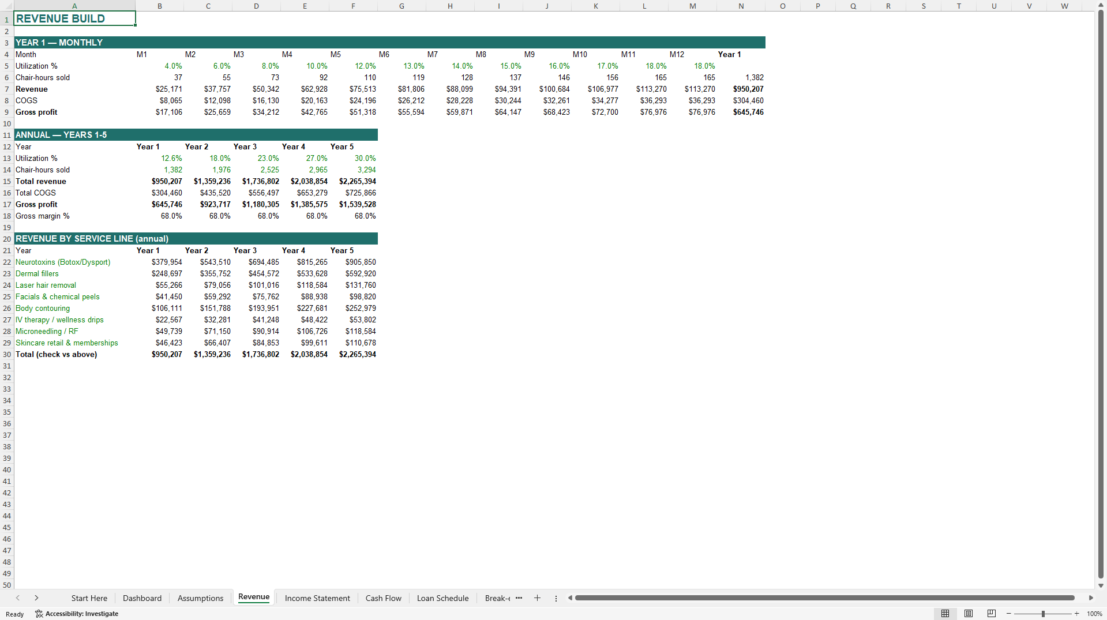Select row 7 header
Screen dimensions: 1107x620
point(7,89)
